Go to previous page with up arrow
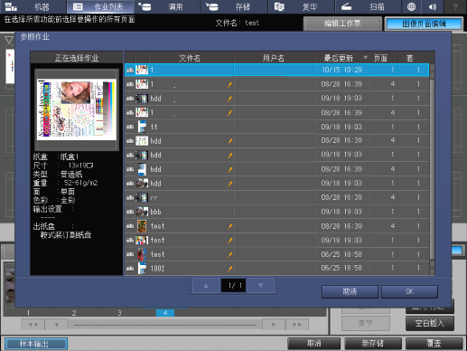 click(206, 286)
